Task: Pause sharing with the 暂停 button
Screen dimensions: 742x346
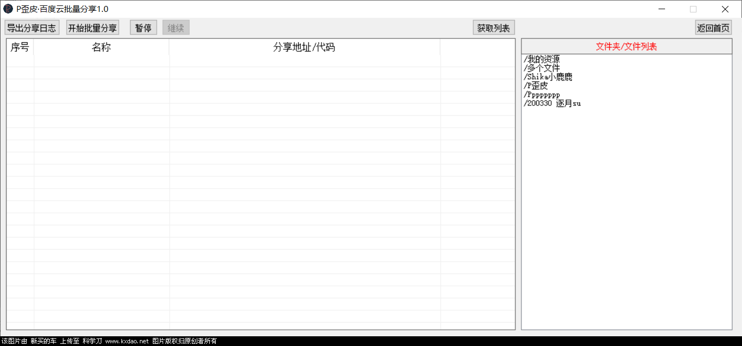Action: [144, 28]
